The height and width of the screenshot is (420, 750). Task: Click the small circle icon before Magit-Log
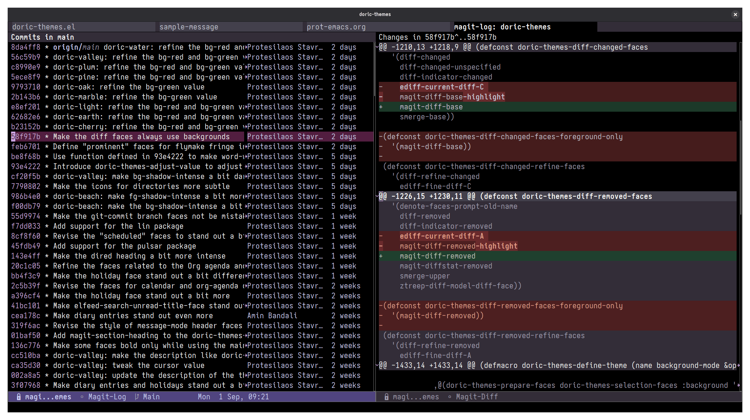pyautogui.click(x=82, y=397)
